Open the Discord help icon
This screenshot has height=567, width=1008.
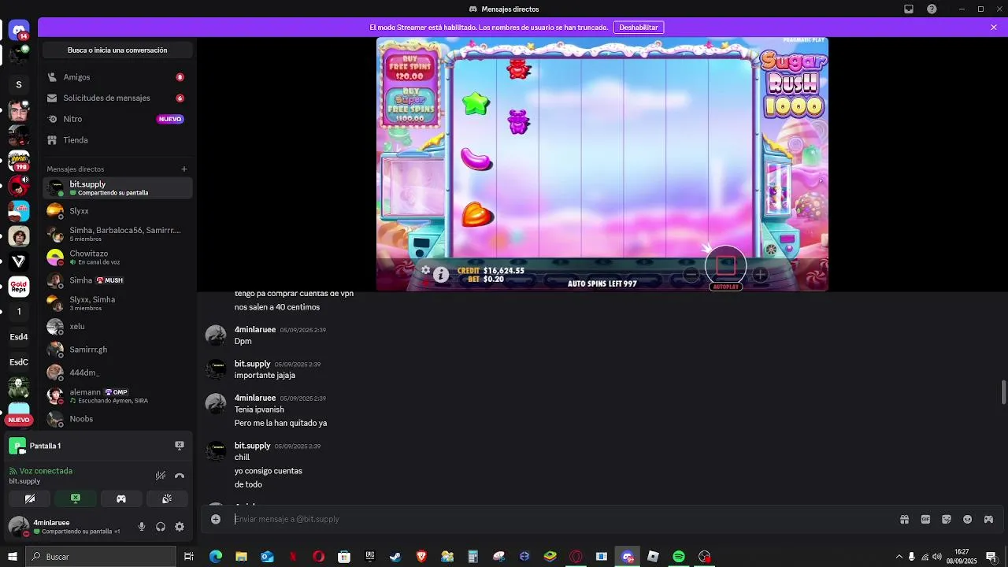[932, 9]
